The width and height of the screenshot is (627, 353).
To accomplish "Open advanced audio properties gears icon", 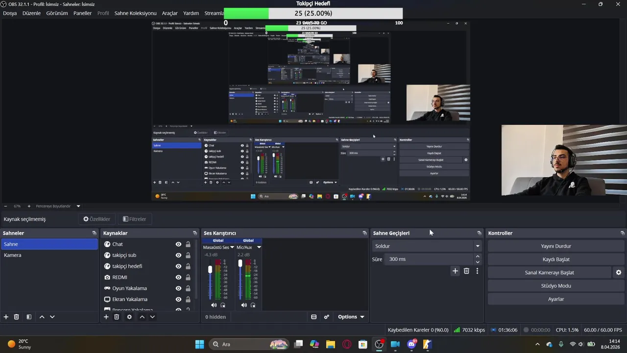I will [x=326, y=317].
